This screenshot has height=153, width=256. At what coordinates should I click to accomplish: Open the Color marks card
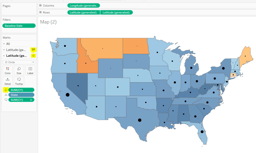[8, 71]
